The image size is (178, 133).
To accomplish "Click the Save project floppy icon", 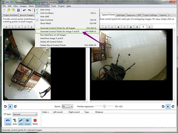I will [x=19, y=10].
